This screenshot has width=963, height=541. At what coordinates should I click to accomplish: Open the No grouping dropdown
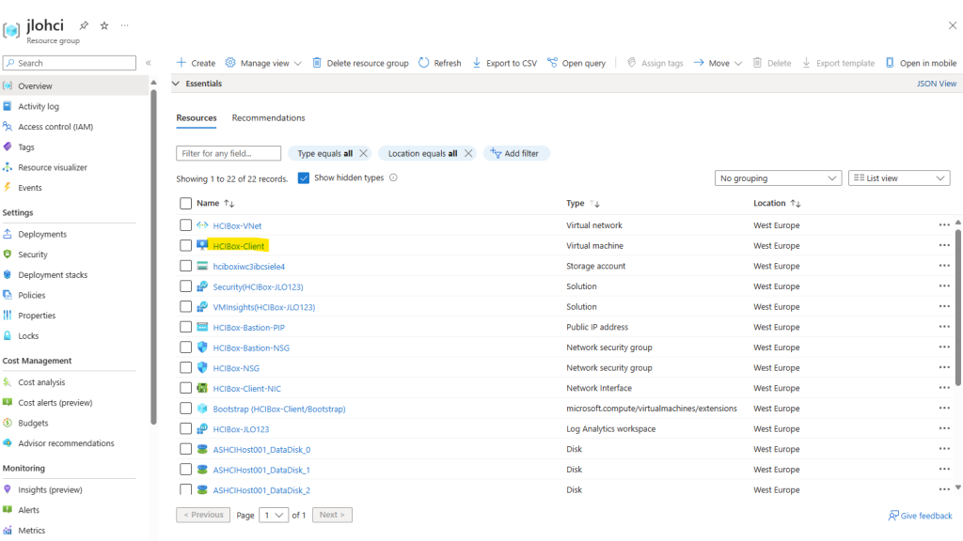pyautogui.click(x=778, y=178)
